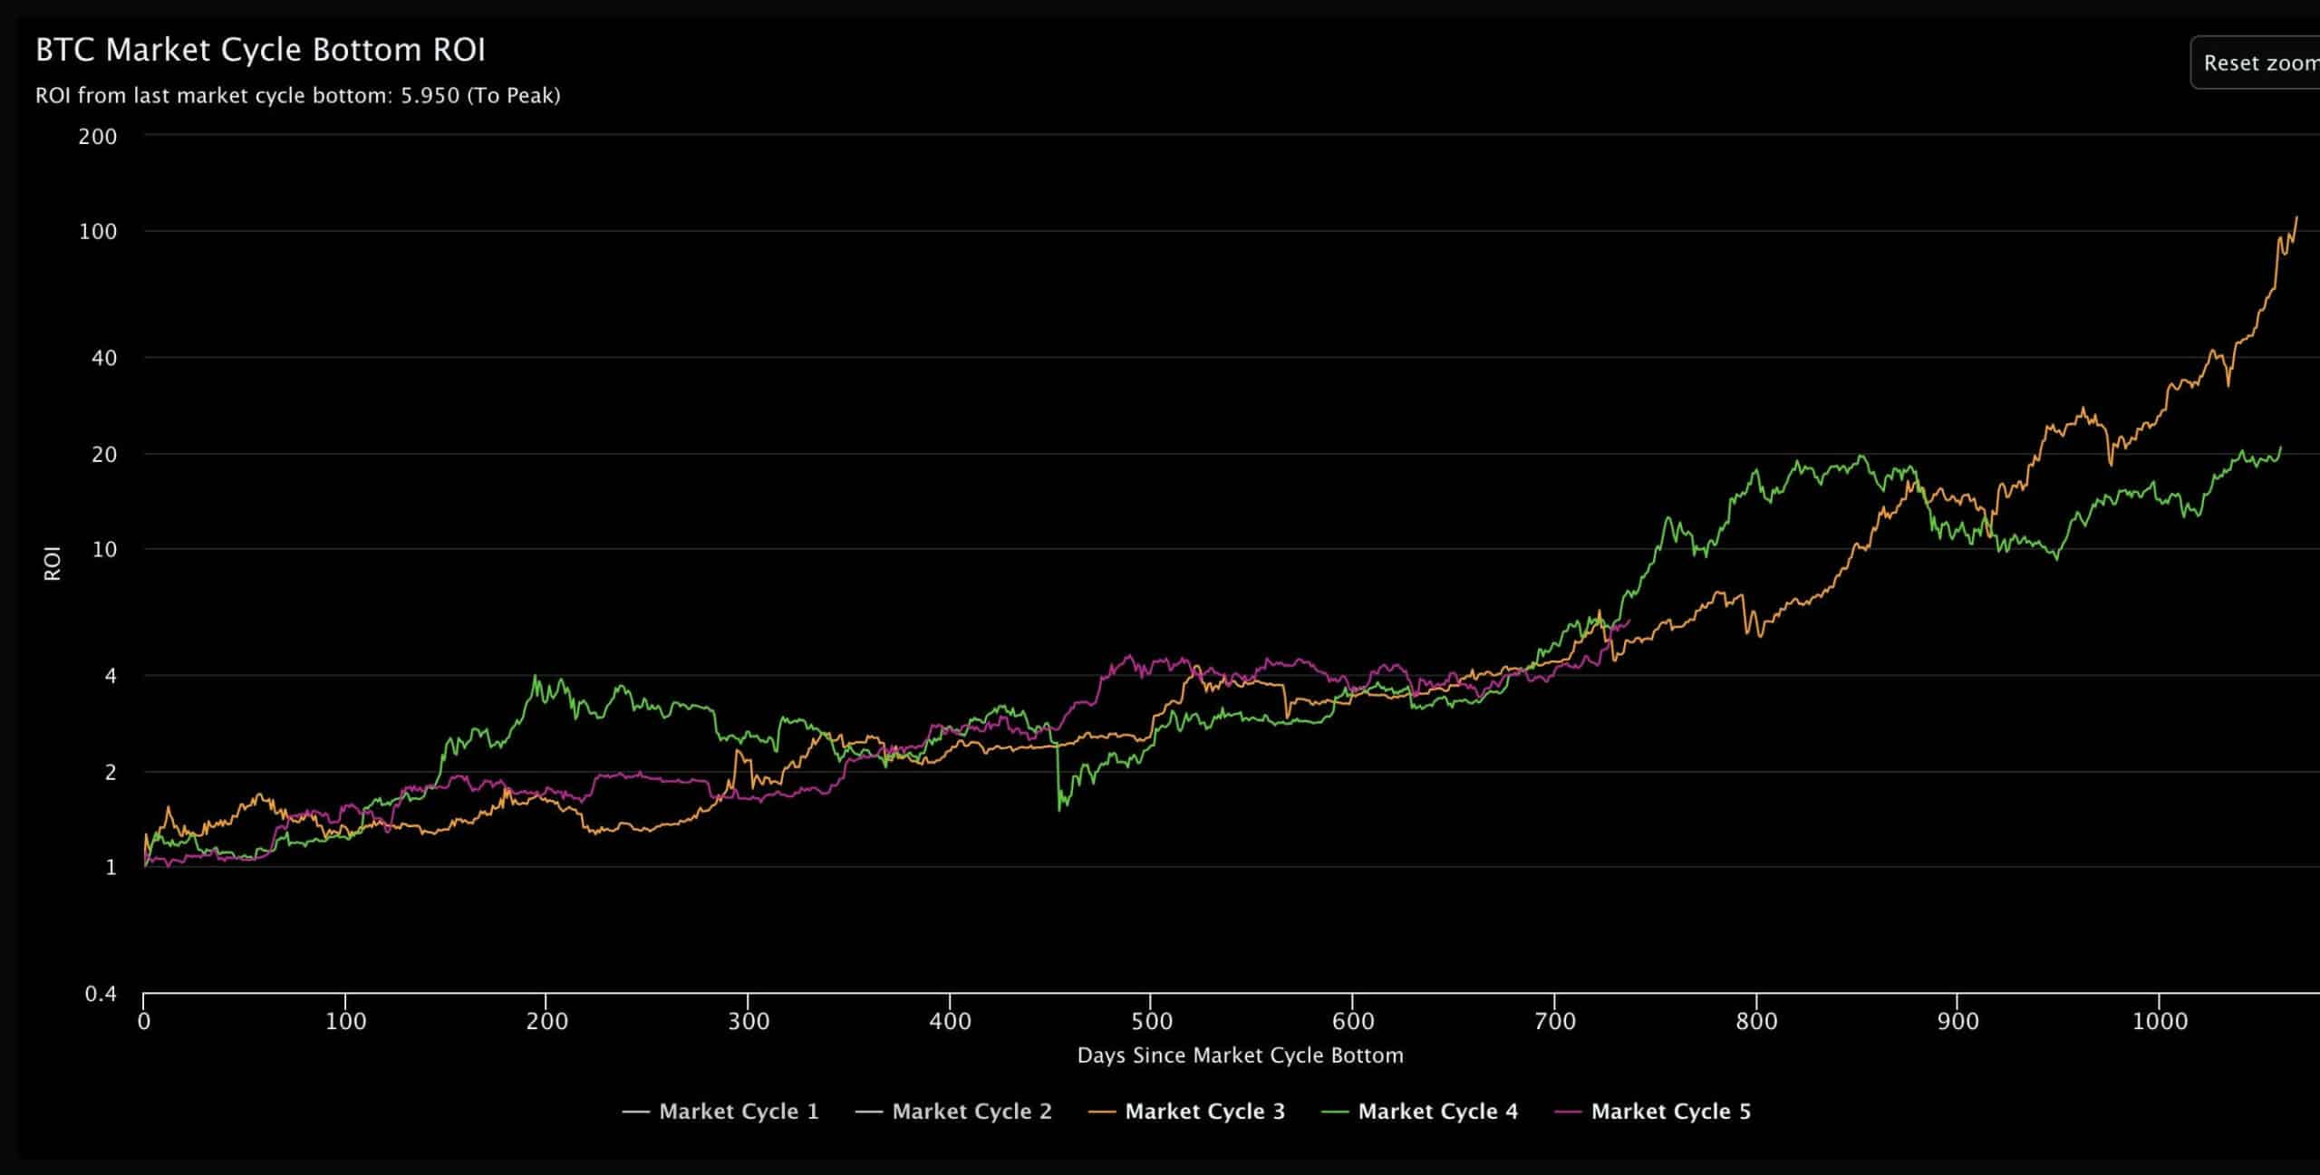Image resolution: width=2320 pixels, height=1175 pixels.
Task: Click the orange line peak above ROI 100
Action: pos(2296,217)
